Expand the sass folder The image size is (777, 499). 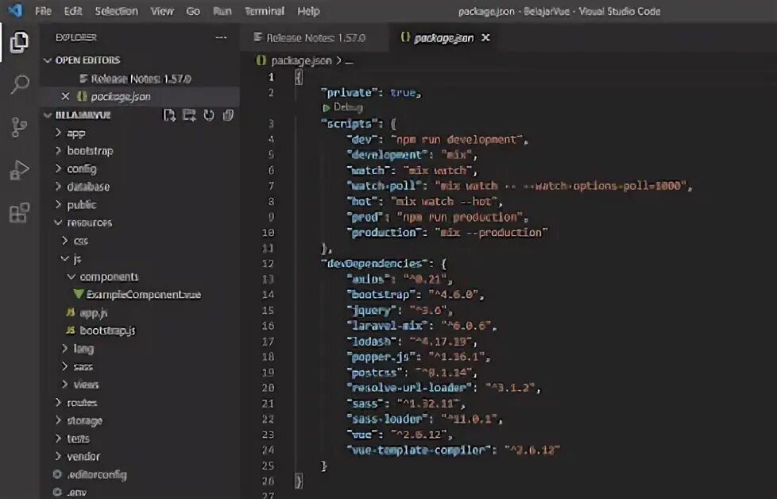tap(64, 366)
